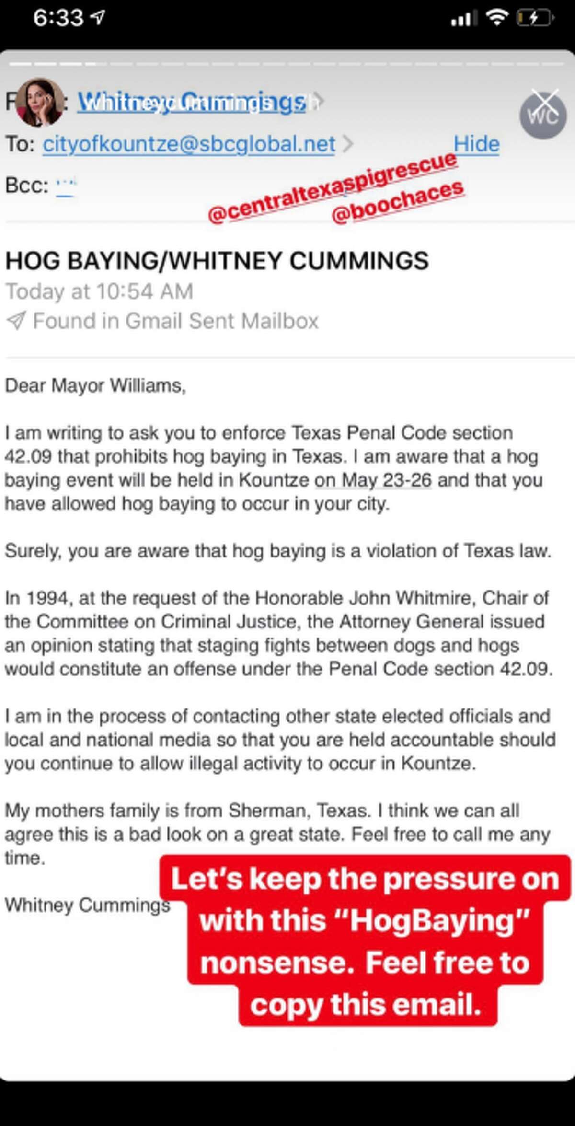Tap the underlined May 23-26 date
575x1126 pixels.
(x=373, y=480)
